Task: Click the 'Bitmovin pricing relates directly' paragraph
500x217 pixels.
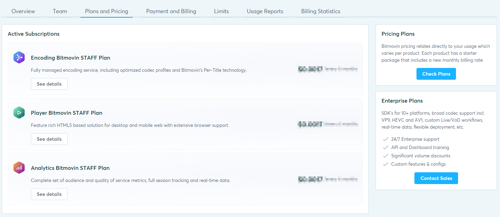Action: (436, 53)
